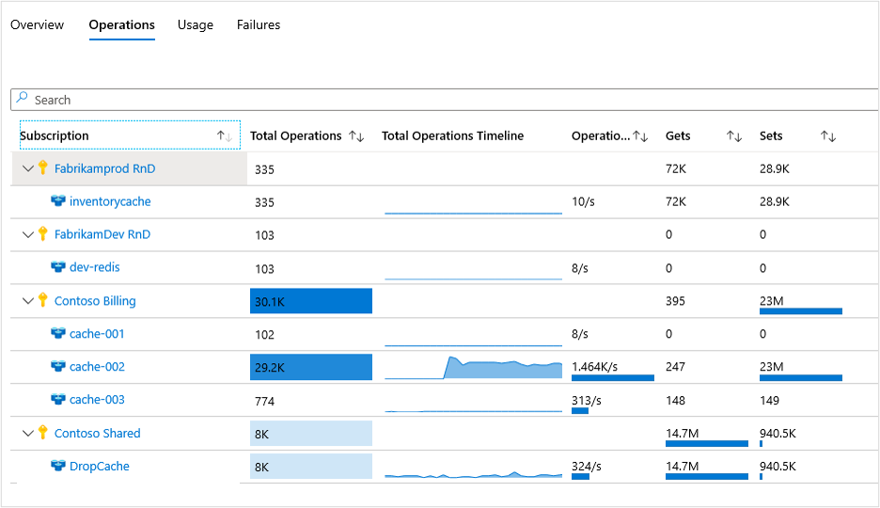Click the Search input field
880x508 pixels.
click(x=442, y=100)
